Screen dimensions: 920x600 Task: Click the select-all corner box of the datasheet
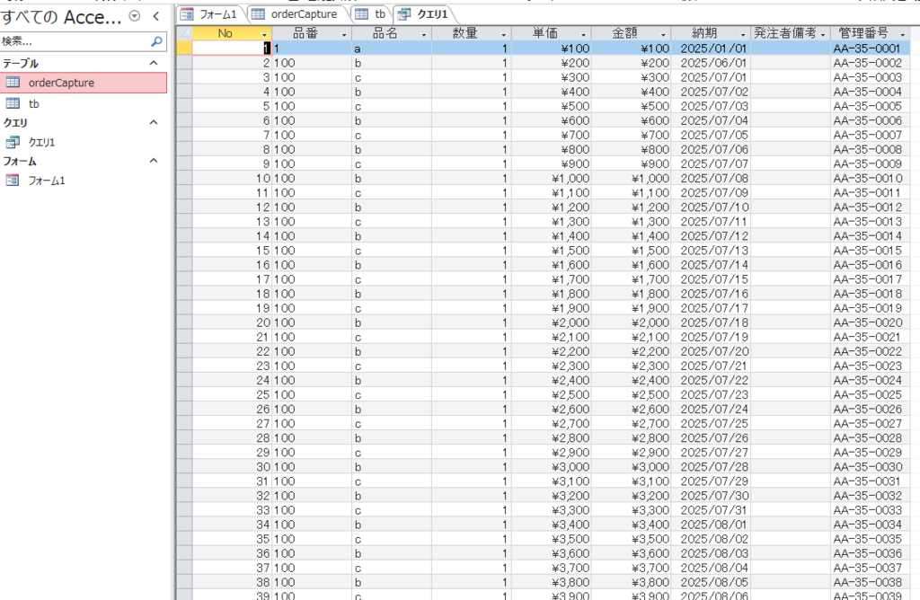coord(184,33)
